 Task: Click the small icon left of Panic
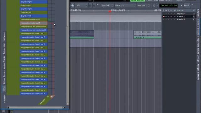[182, 6]
